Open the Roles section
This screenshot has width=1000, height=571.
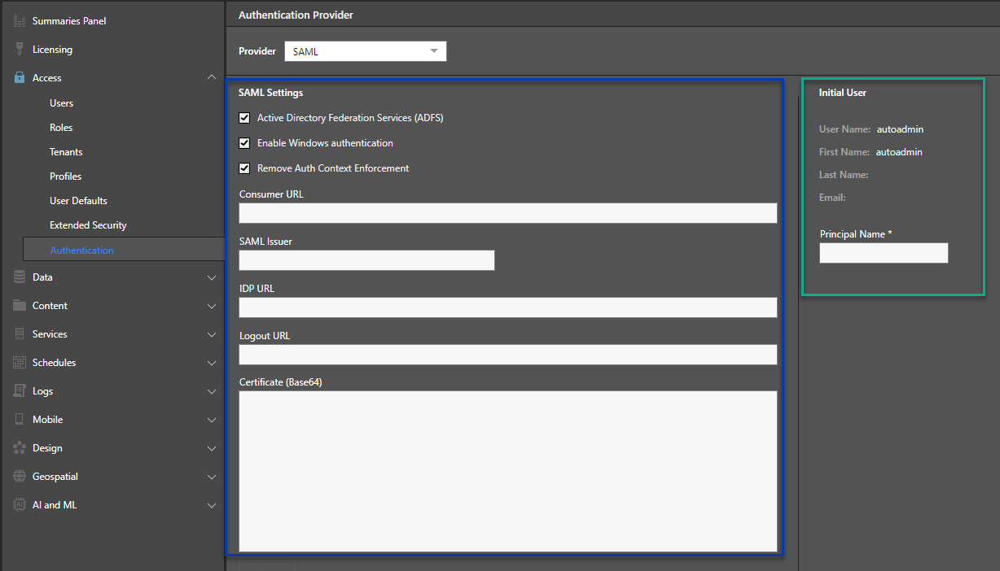[60, 127]
